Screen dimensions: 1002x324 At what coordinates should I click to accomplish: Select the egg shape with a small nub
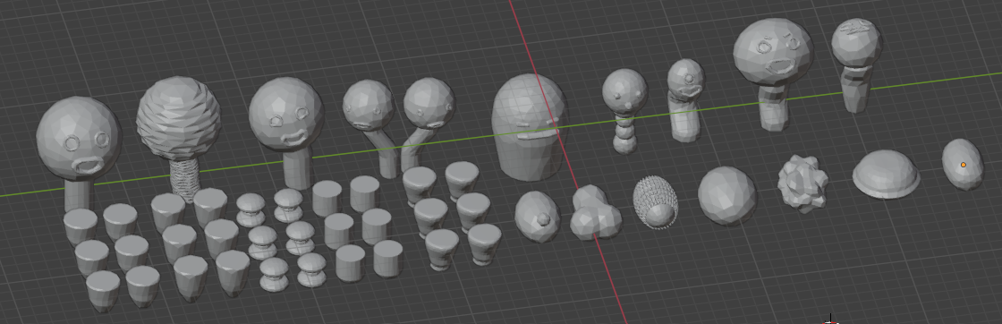pyautogui.click(x=538, y=217)
